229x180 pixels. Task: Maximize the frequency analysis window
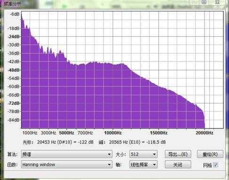coord(204,2)
